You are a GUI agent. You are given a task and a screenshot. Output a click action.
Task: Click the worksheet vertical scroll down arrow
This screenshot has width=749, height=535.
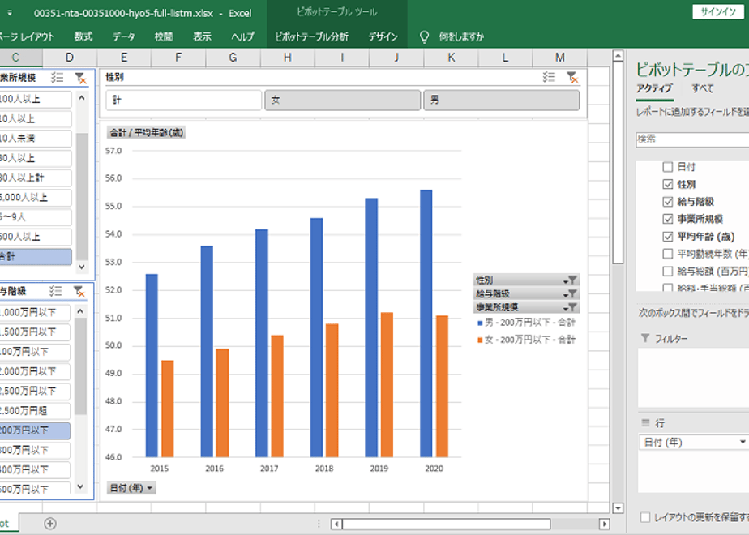point(618,507)
